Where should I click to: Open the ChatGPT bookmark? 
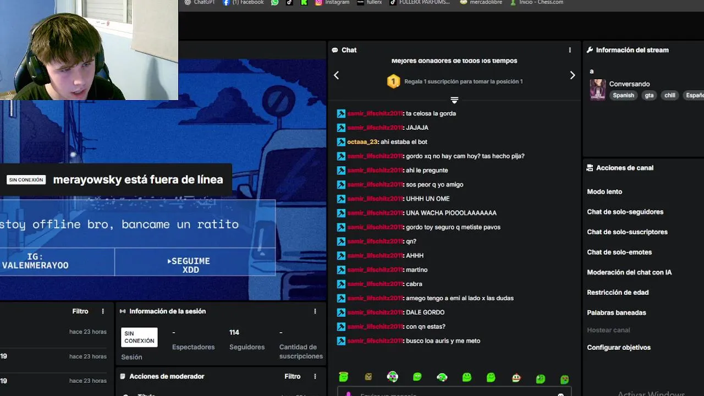199,2
